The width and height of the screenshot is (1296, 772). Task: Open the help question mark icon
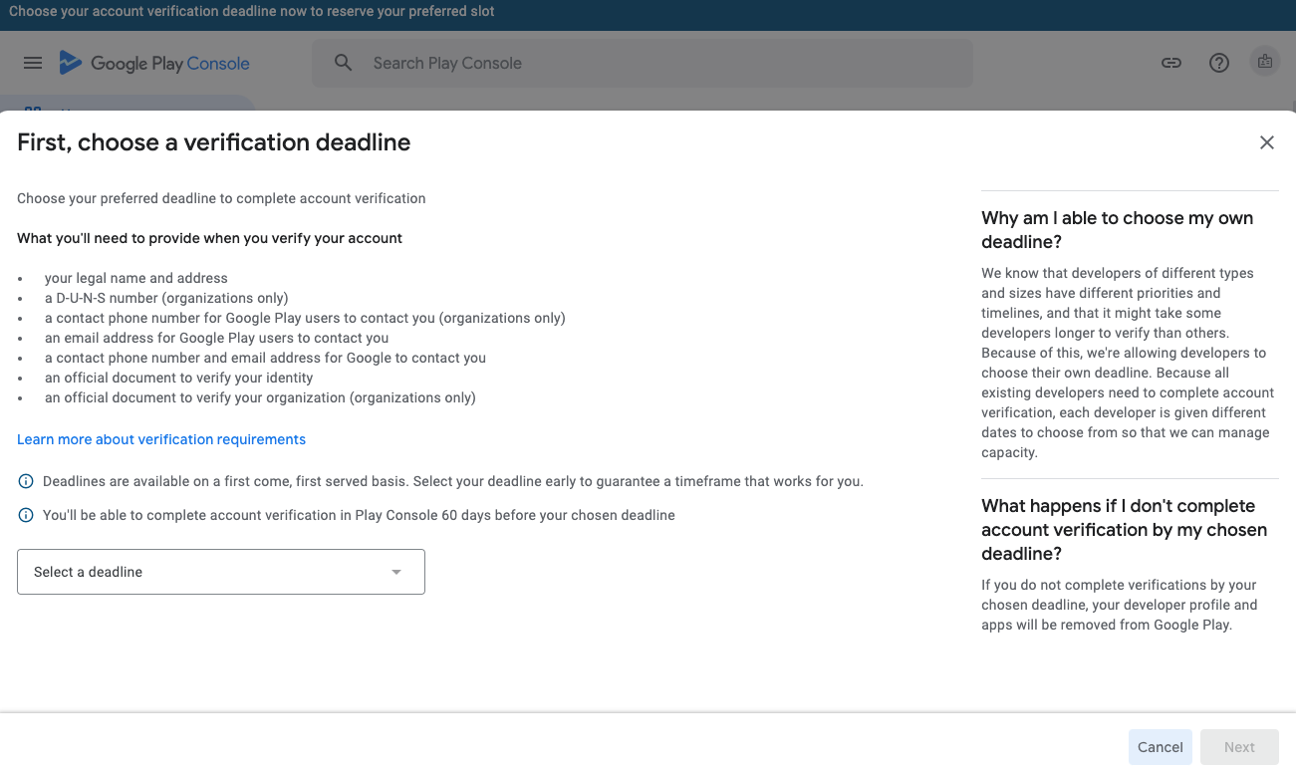tap(1219, 63)
